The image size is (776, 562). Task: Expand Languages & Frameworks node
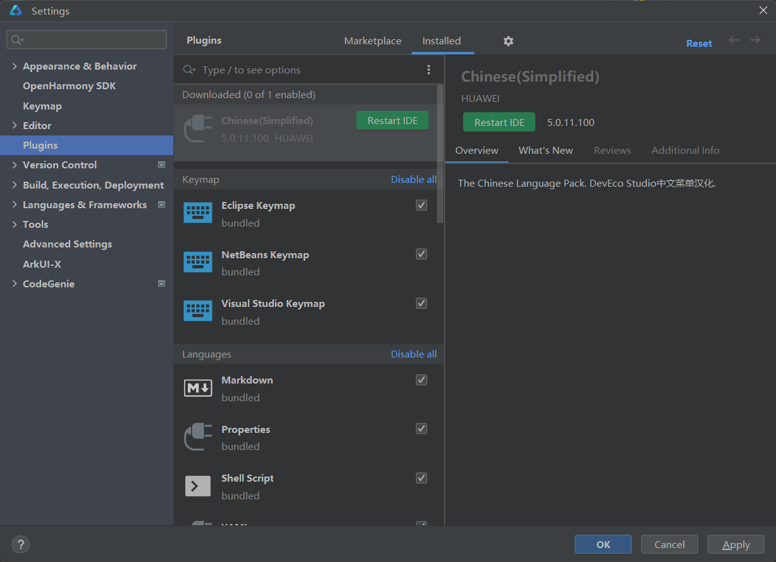click(15, 204)
